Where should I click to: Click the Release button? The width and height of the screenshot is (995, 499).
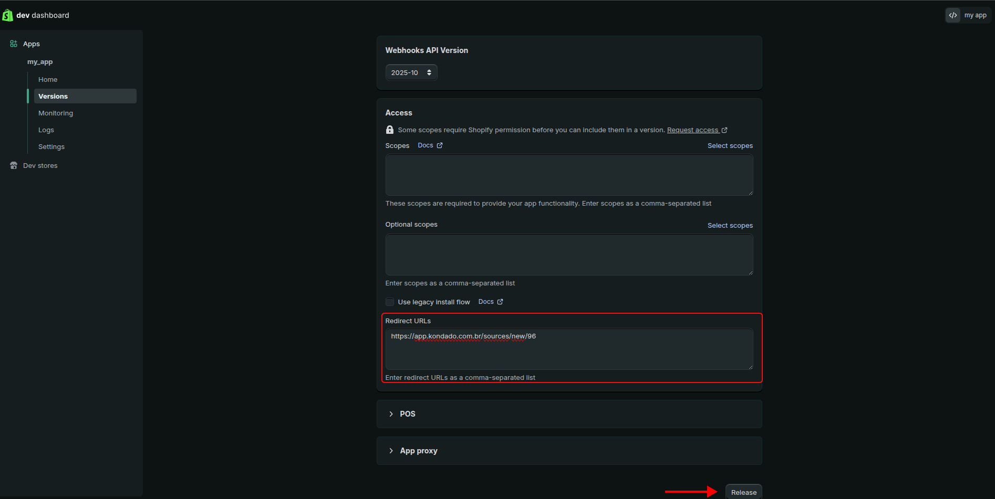pos(743,492)
